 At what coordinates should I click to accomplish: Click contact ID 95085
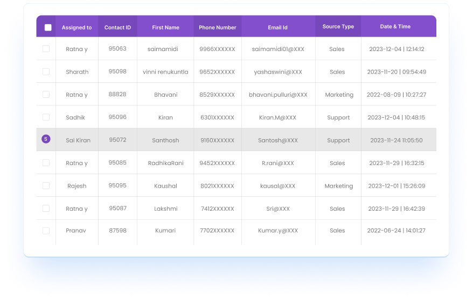point(117,163)
